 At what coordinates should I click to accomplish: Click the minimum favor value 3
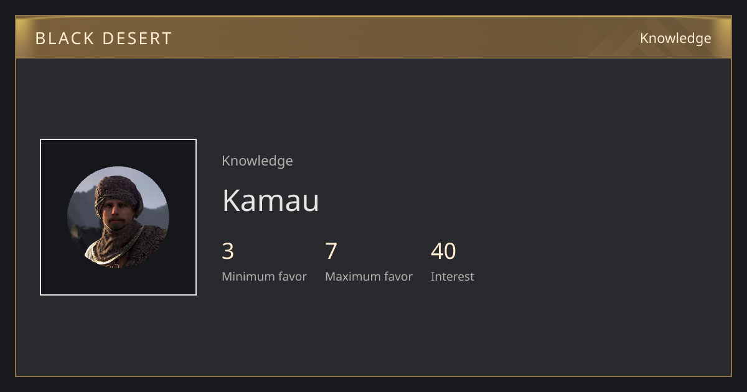click(x=228, y=251)
